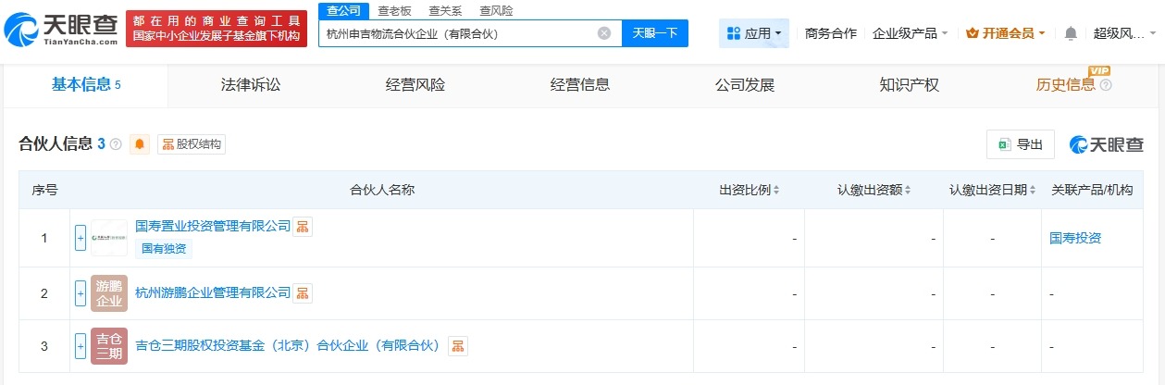
Task: Click the 天眼一下 search button
Action: coord(655,33)
